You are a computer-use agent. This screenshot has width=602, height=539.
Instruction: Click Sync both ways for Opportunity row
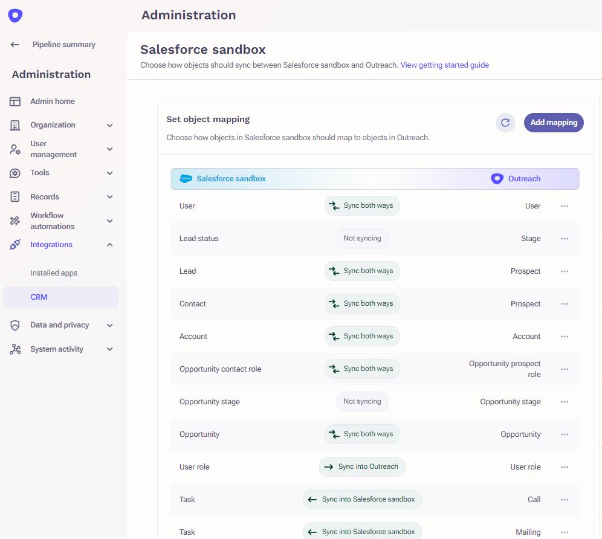pos(362,434)
